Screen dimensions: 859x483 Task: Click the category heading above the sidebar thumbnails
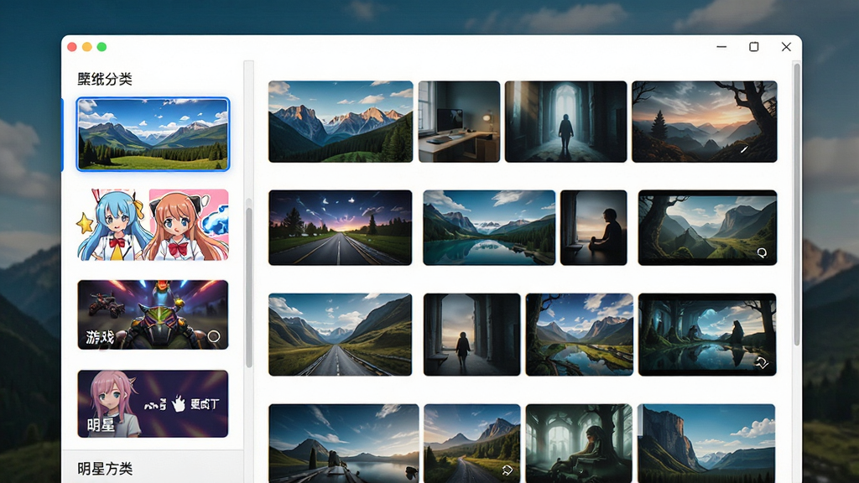click(x=105, y=79)
